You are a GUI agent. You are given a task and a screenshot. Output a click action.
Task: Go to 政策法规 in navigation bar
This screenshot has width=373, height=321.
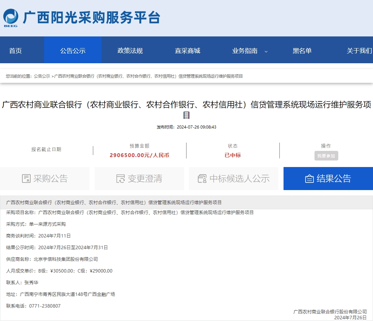130,51
